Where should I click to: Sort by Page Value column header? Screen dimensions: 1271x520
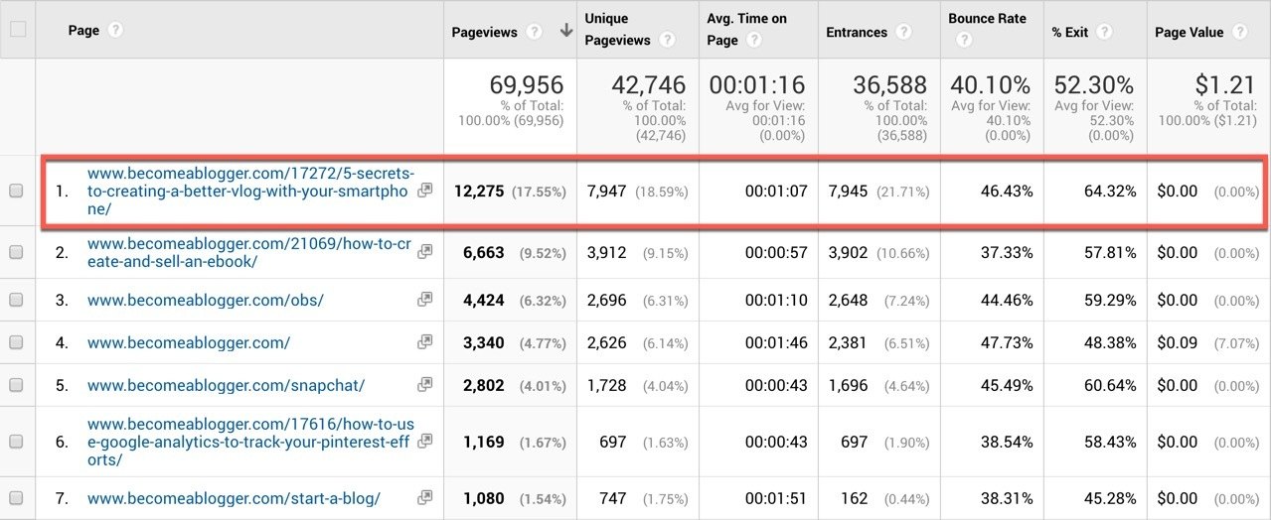click(1190, 32)
